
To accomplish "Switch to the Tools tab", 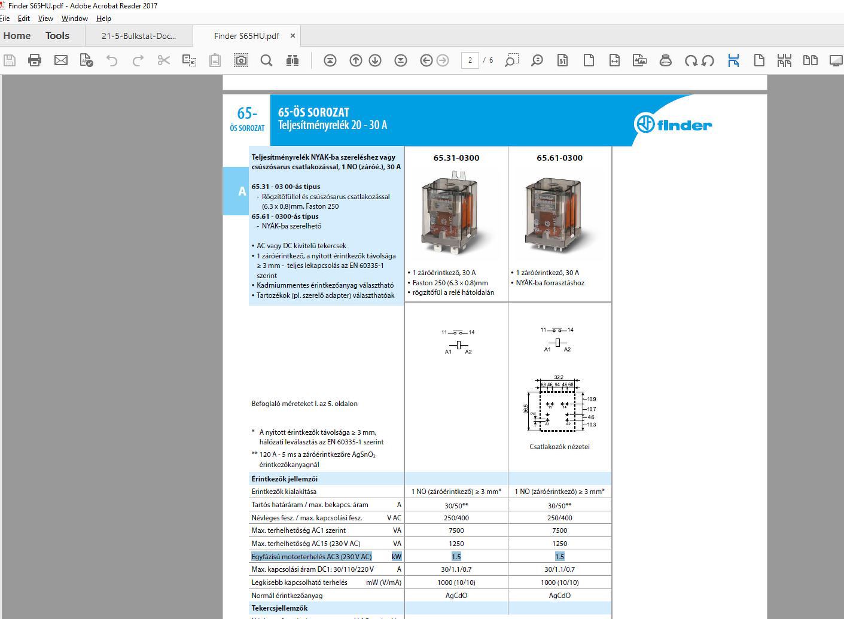I will 57,36.
